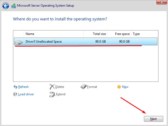Click the back arrow button

point(6,6)
